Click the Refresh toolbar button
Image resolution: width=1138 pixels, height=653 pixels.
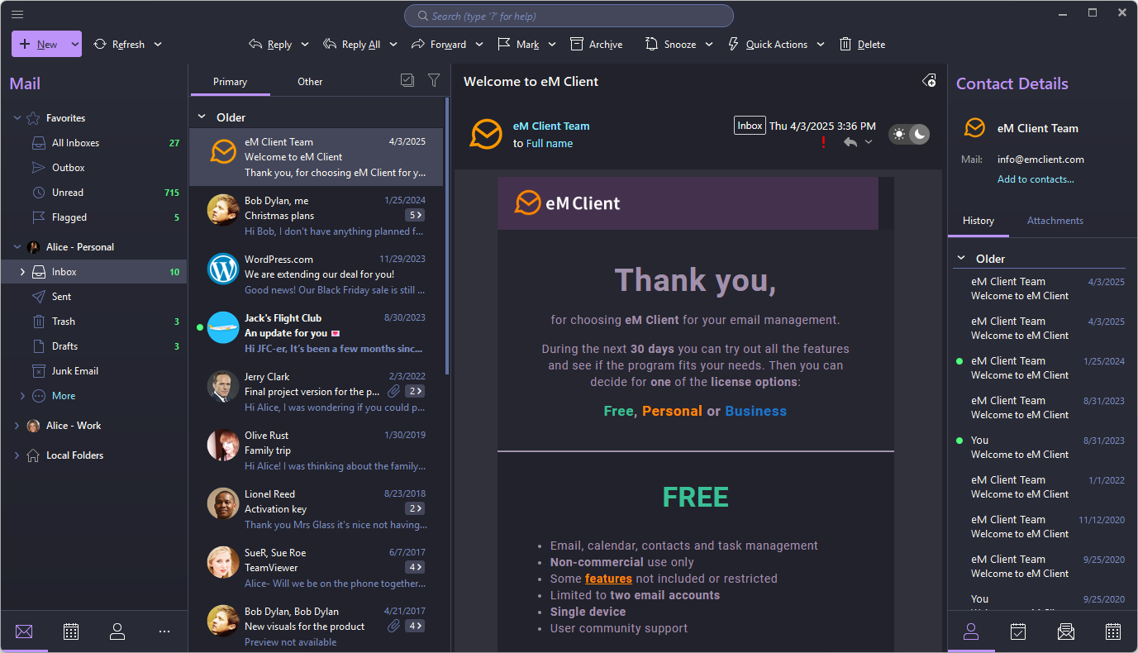[x=119, y=45]
